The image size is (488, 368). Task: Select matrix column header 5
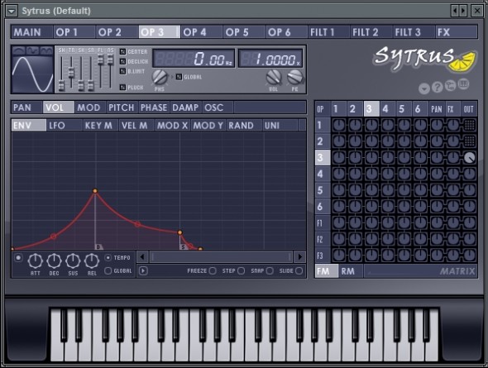[x=404, y=109]
